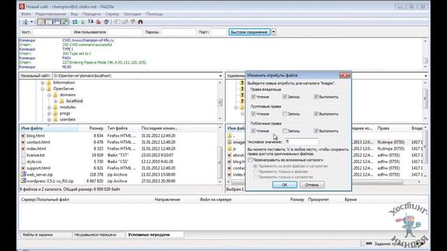The height and width of the screenshot is (251, 447).
Task: Uncheck group Выполнить permission checkbox
Action: (x=316, y=114)
